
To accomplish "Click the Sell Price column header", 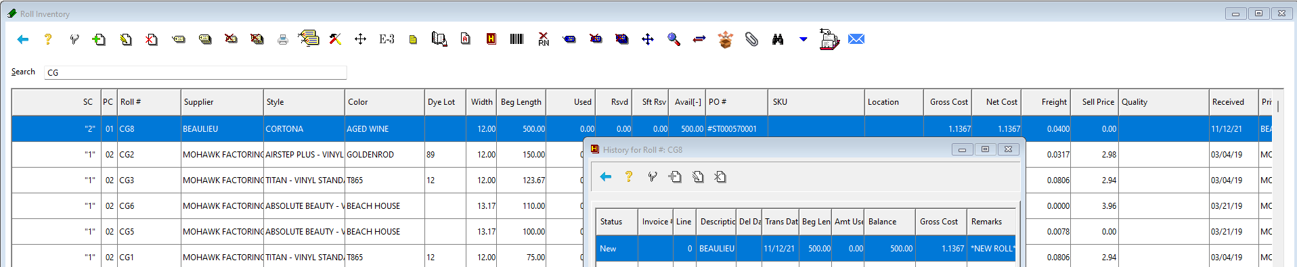I will tap(1094, 102).
